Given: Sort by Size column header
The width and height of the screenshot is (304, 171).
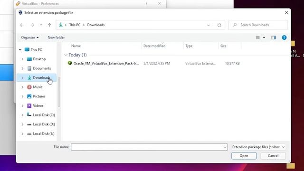Looking at the screenshot, I should 223,46.
